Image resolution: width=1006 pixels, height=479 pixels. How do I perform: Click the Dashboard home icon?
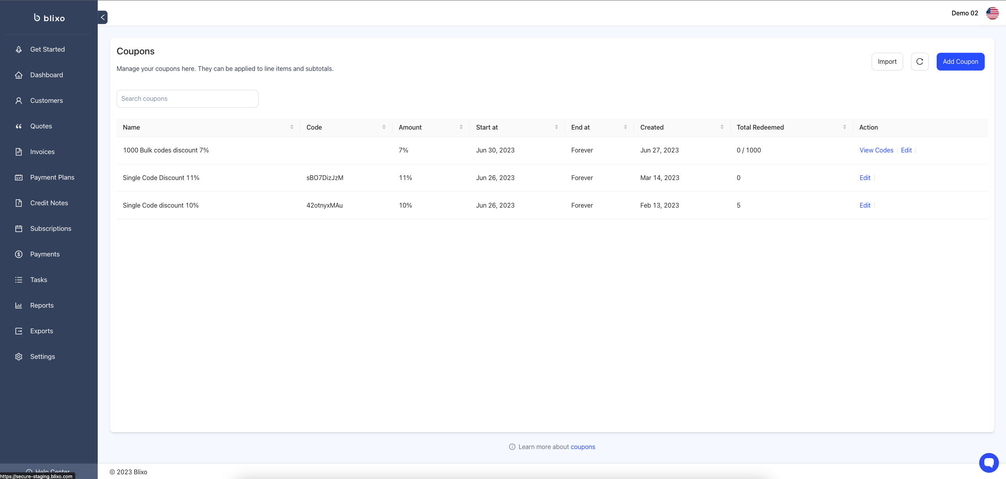[x=19, y=75]
